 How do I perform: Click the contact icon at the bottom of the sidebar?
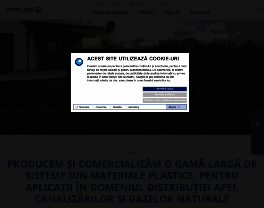257,147
